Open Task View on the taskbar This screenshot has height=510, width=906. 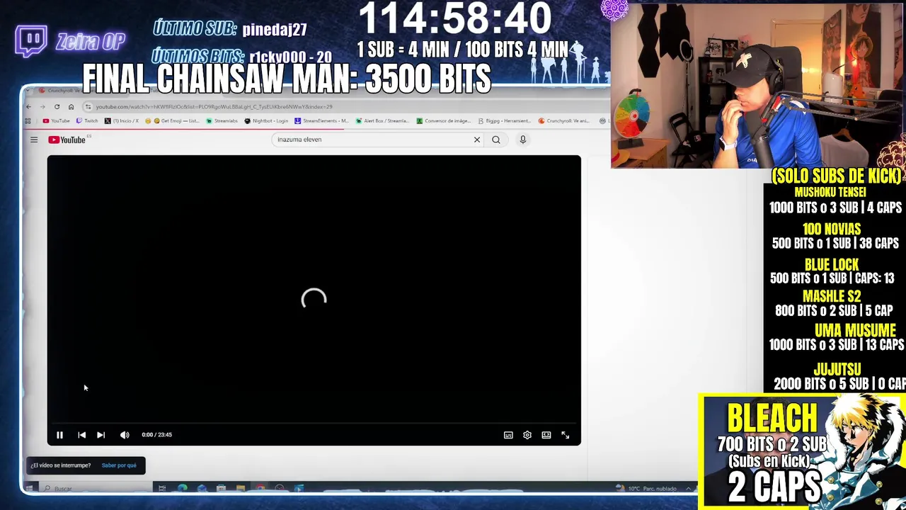click(162, 489)
